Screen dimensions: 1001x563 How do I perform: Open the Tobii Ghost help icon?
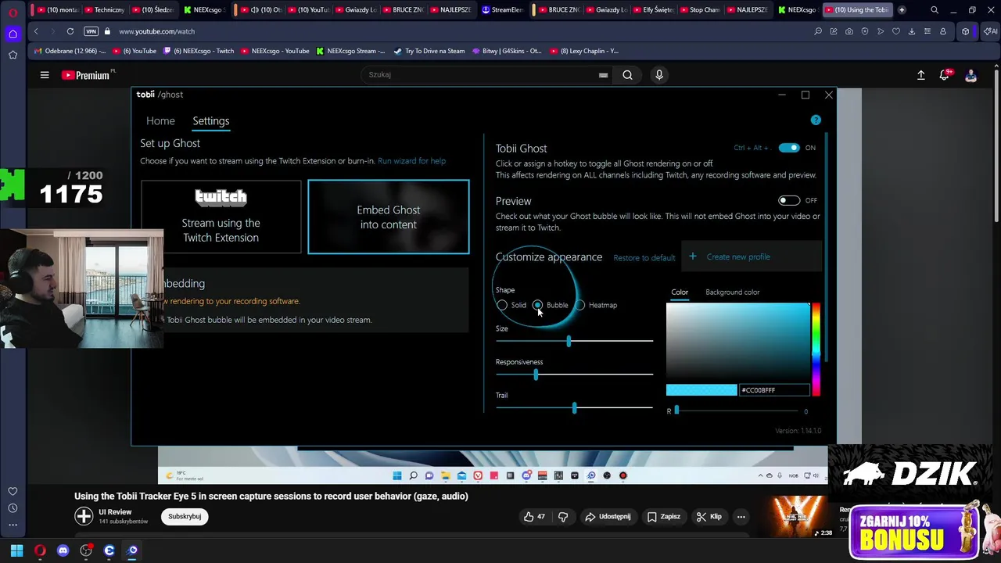(x=816, y=120)
